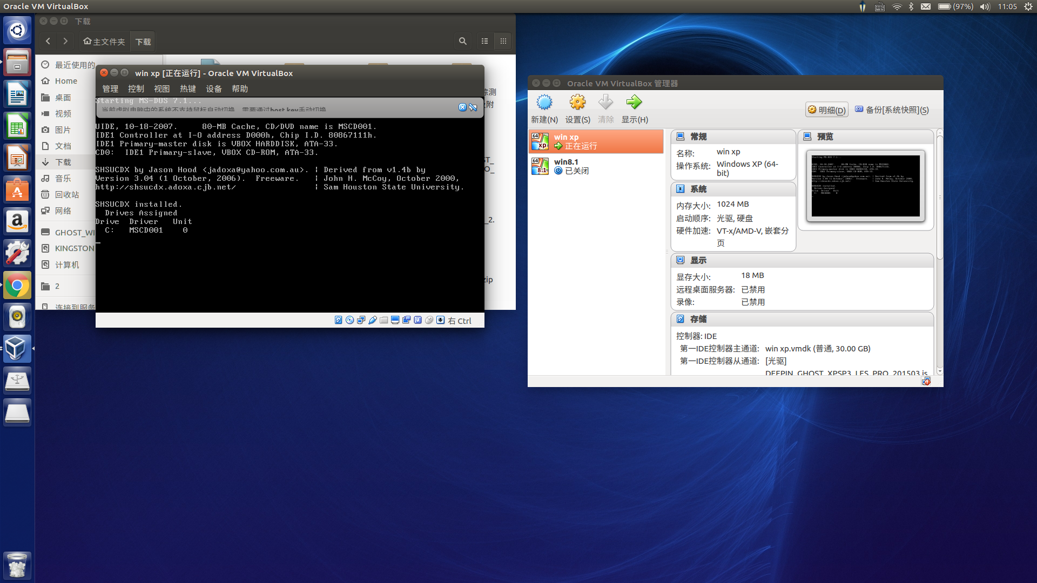Click the 预览 section header
The width and height of the screenshot is (1037, 583).
coord(866,137)
